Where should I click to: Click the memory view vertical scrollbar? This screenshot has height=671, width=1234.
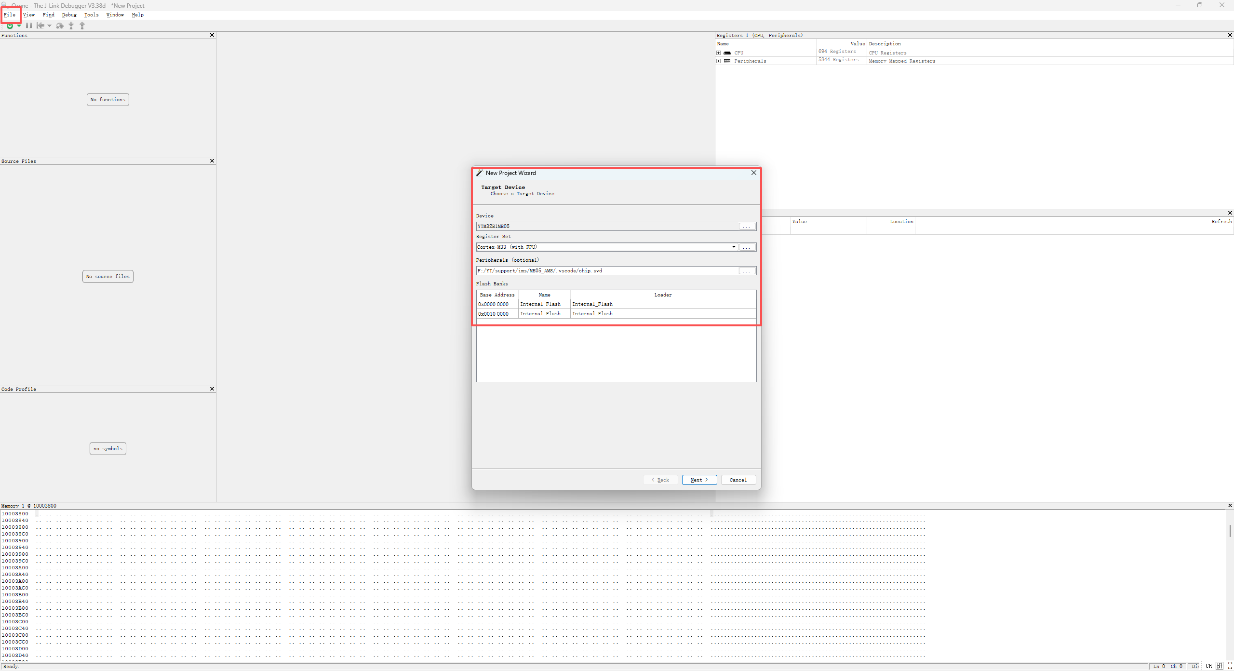click(1230, 531)
